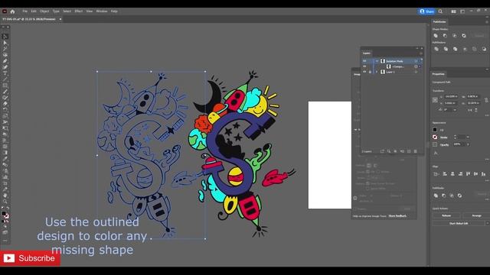Screen dimensions: 490x275
Task: Click Unite in the Pathfinder panel's Shape Modes
Action: click(436, 36)
